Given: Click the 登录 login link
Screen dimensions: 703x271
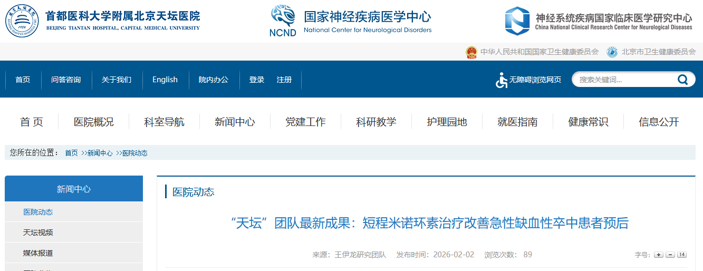Looking at the screenshot, I should (257, 80).
